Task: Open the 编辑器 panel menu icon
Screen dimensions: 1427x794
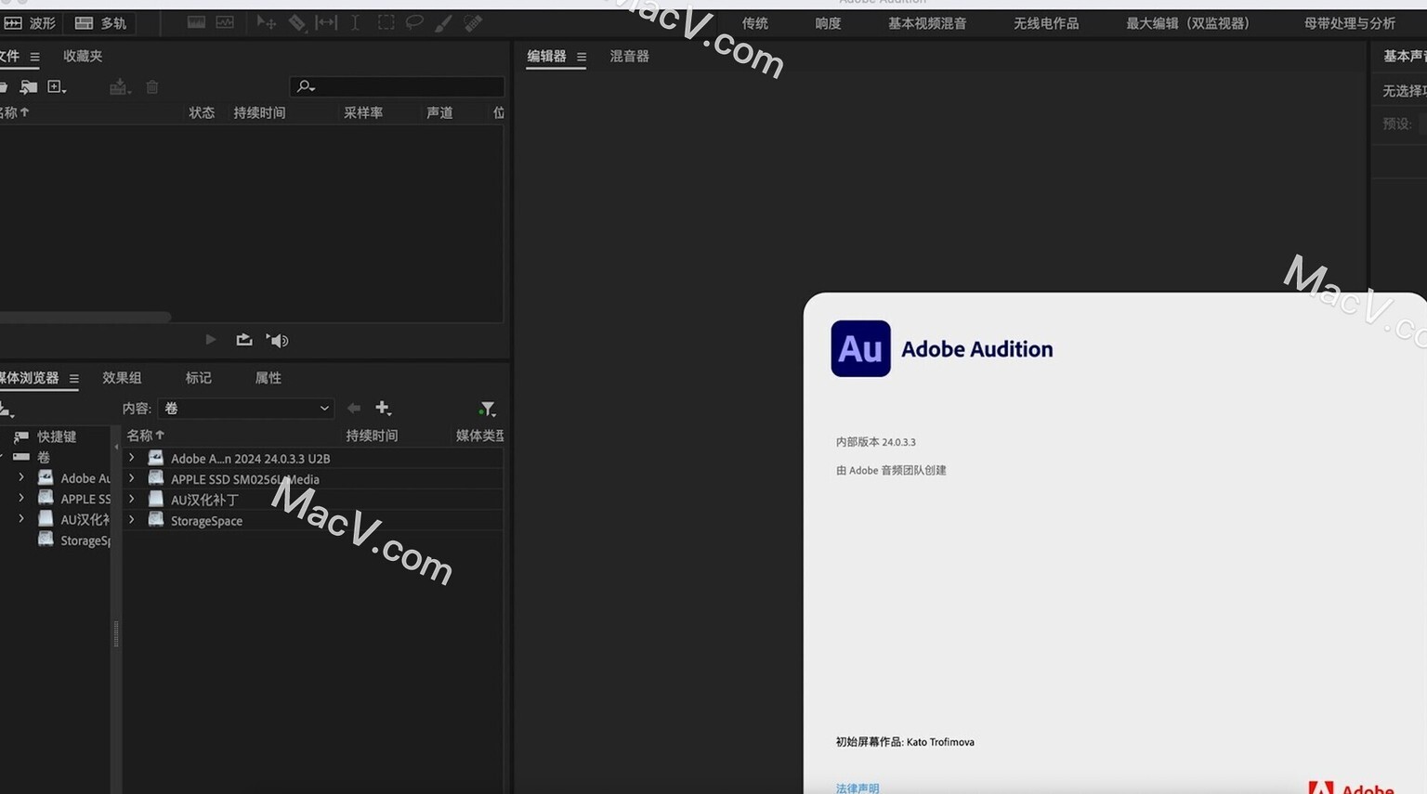Action: click(x=582, y=57)
